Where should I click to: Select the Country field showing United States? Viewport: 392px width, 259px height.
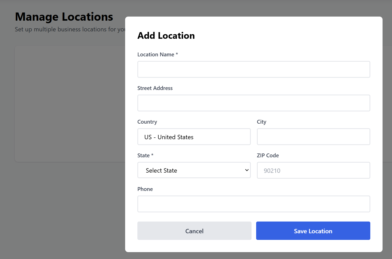click(194, 137)
